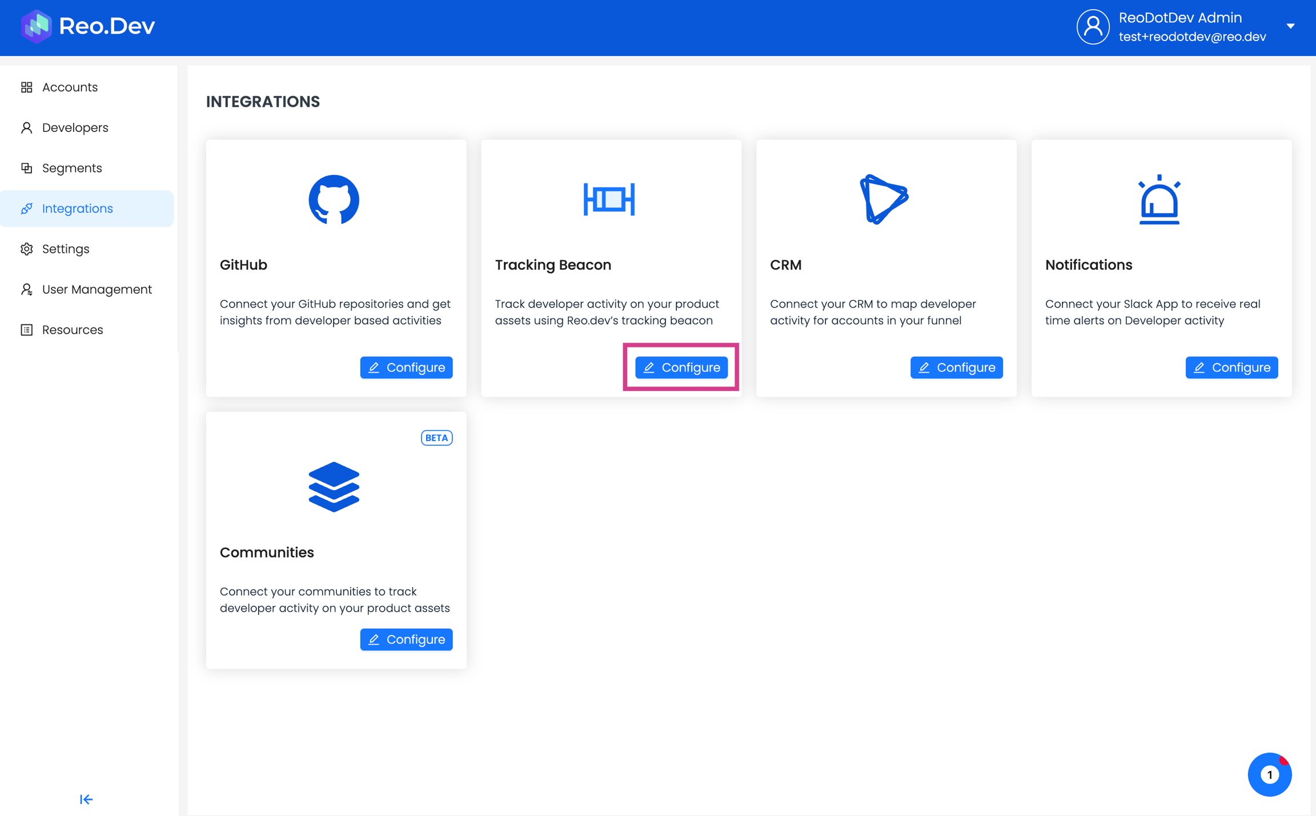Click the BETA badge on Communities
1316x816 pixels.
(x=436, y=438)
